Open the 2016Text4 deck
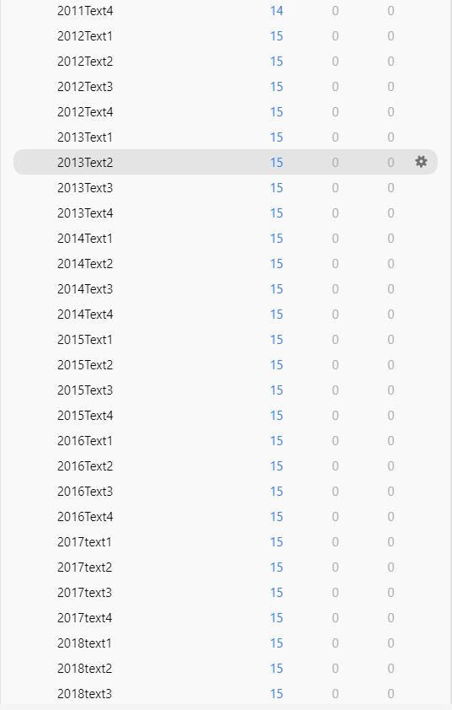 (x=85, y=517)
